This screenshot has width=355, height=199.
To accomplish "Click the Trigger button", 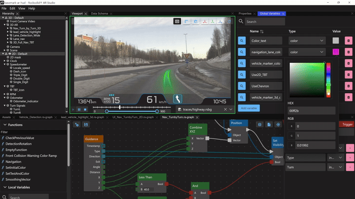I will pyautogui.click(x=347, y=124).
